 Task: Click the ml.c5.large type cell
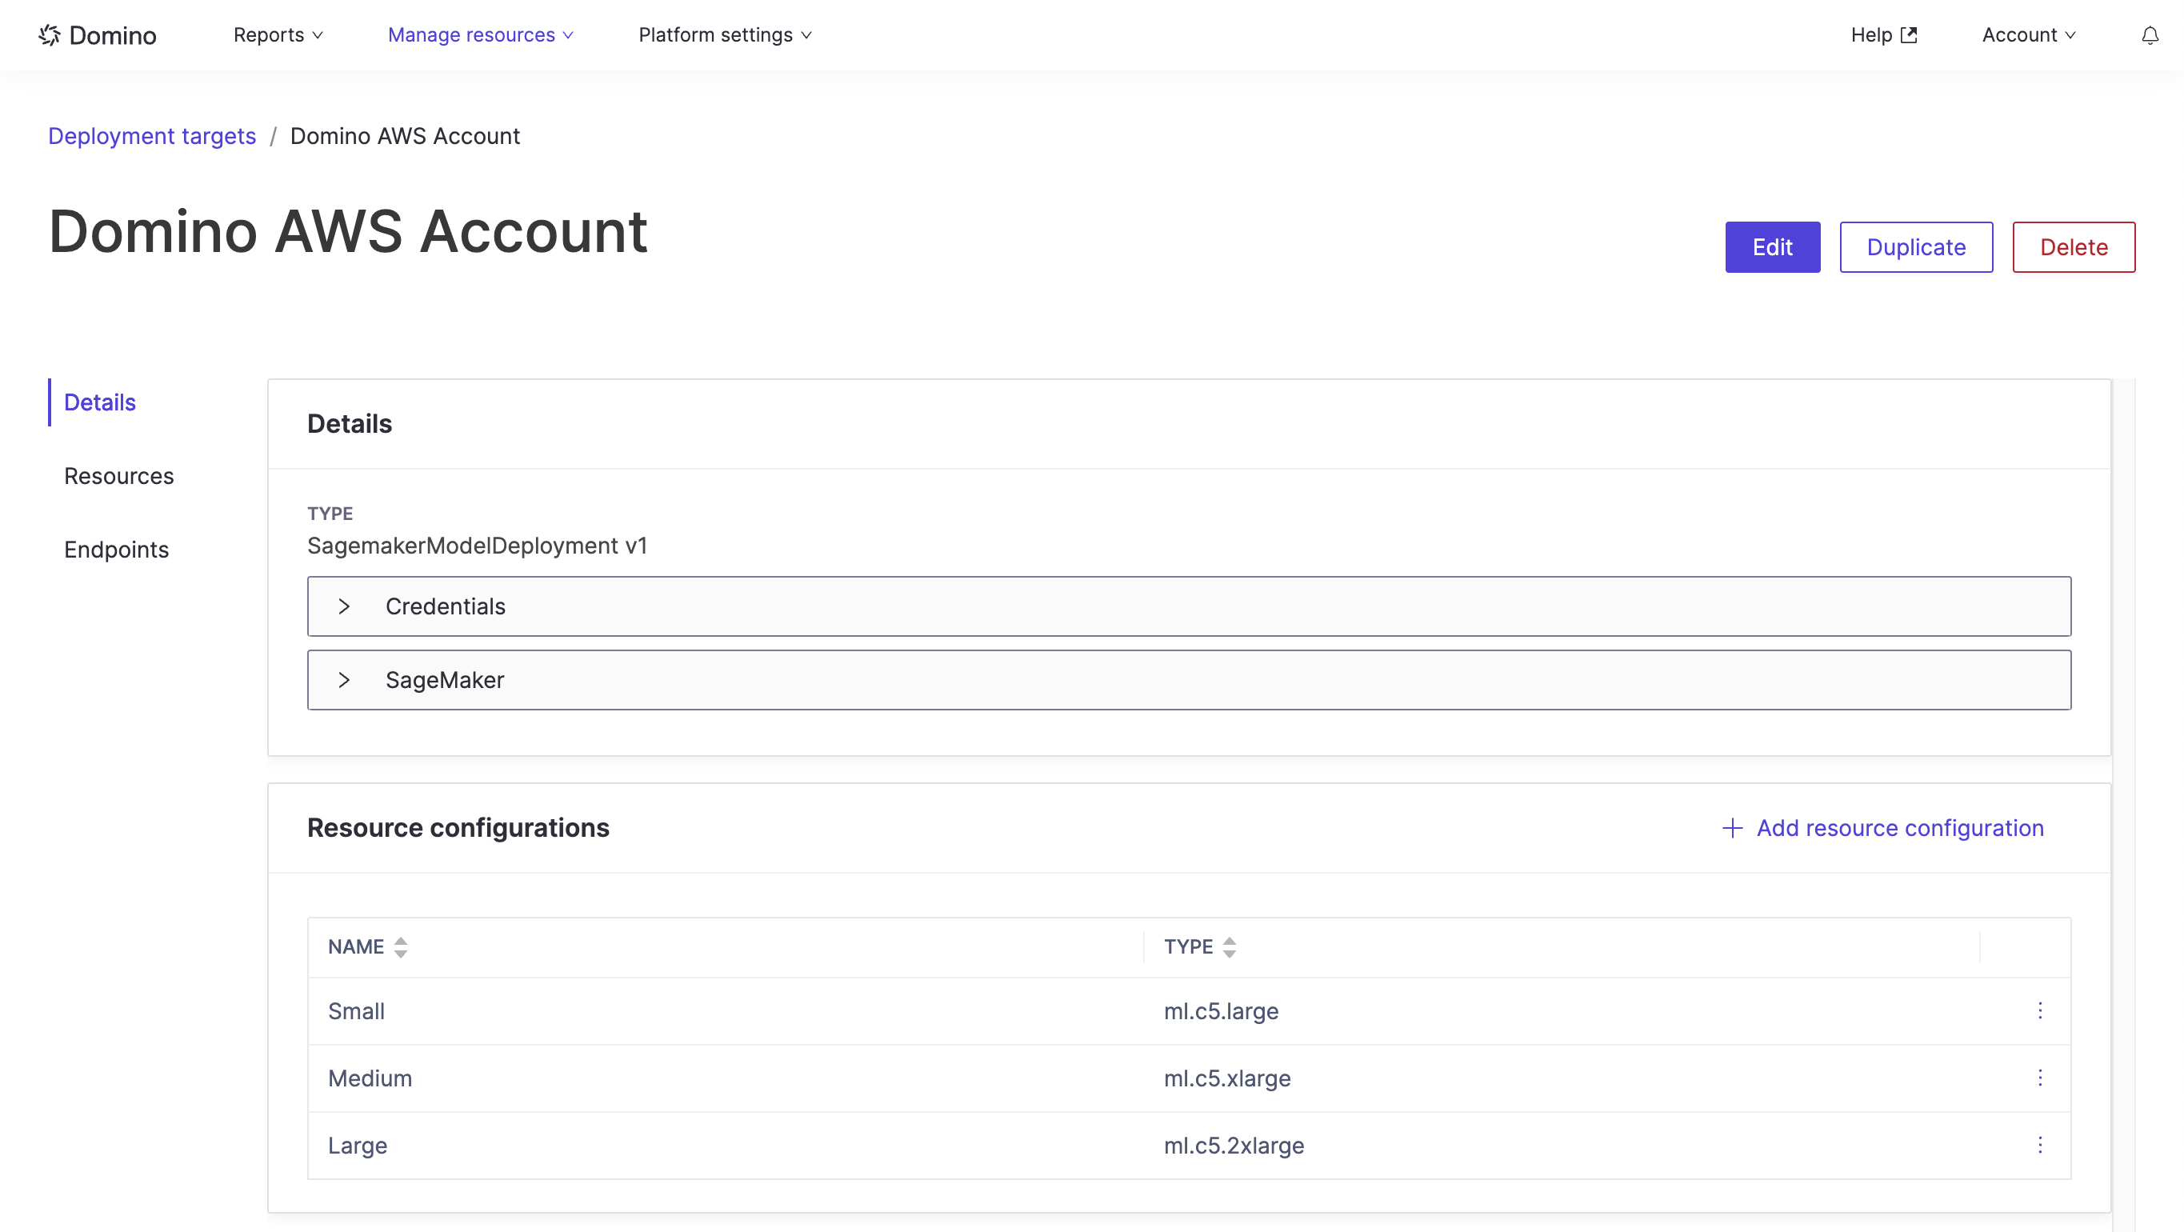(x=1221, y=1010)
